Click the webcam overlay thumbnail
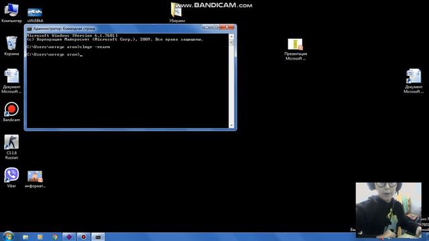The height and width of the screenshot is (241, 429). [389, 210]
